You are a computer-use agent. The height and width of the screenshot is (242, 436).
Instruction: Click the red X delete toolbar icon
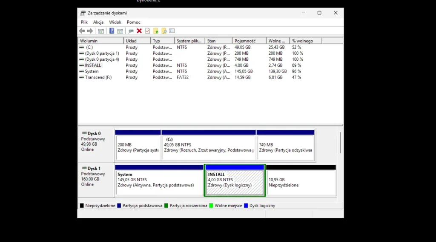[x=139, y=31]
